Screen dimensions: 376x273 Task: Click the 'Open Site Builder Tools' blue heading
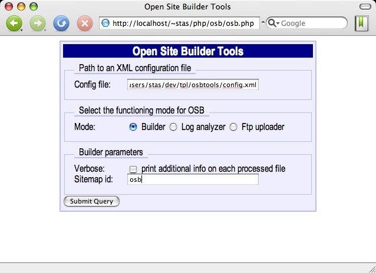click(x=188, y=51)
